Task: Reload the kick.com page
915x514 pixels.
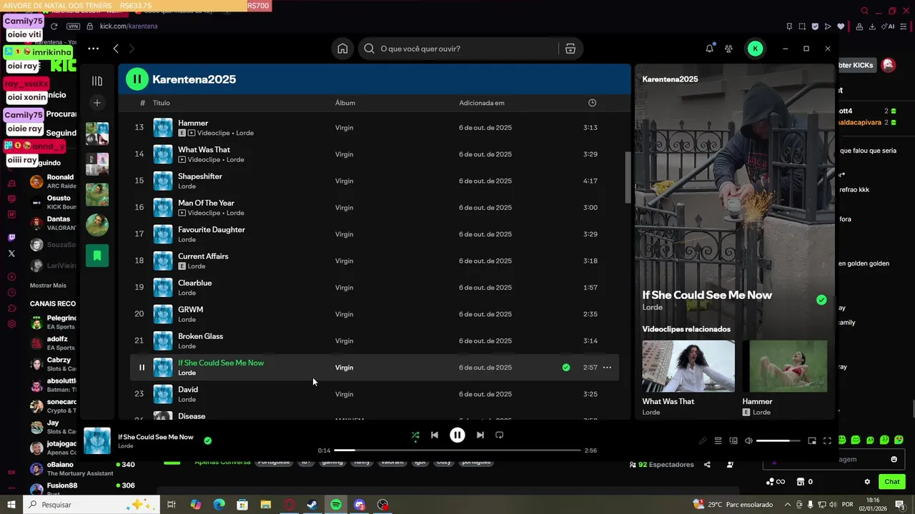Action: (x=54, y=26)
